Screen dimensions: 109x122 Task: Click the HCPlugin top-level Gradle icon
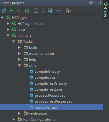(x=9, y=18)
